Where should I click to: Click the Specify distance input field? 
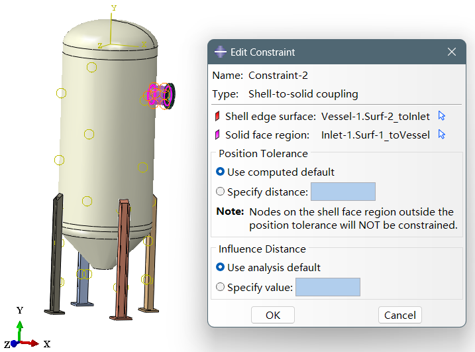point(343,192)
